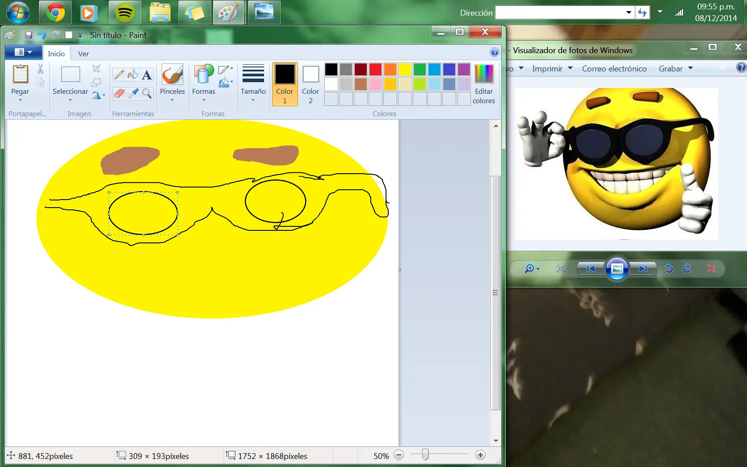This screenshot has width=747, height=467.
Task: Choose Color 2 background swatch
Action: click(x=311, y=84)
